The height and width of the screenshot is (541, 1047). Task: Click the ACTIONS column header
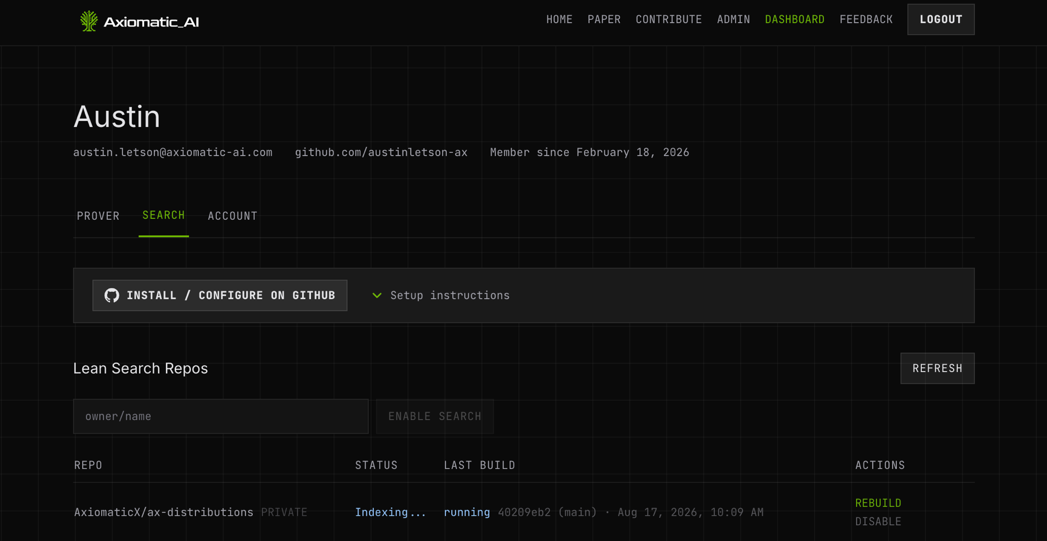tap(880, 465)
